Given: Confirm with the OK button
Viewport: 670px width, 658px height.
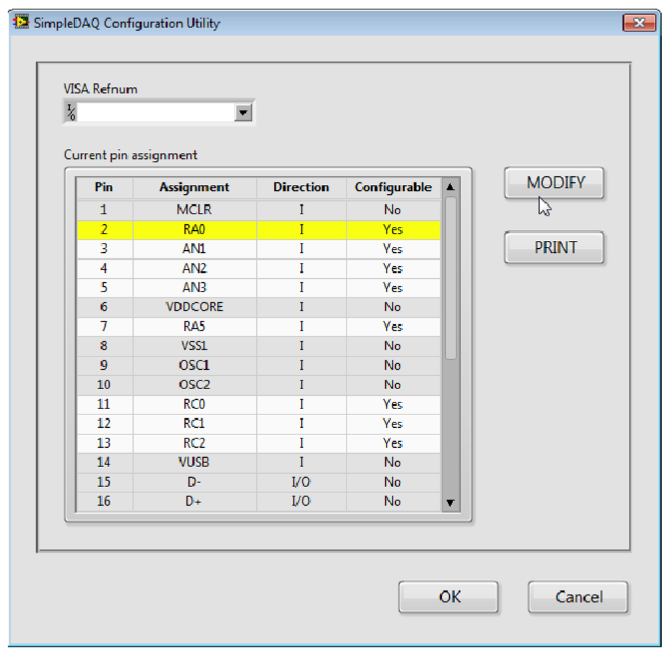Looking at the screenshot, I should pos(448,597).
